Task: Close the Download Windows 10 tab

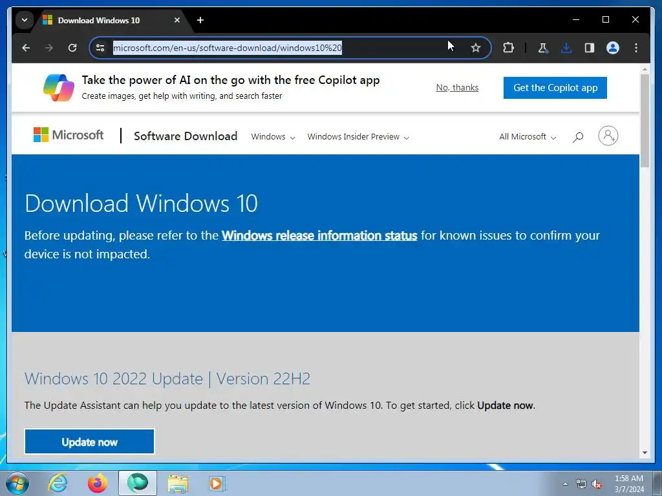Action: (x=177, y=20)
